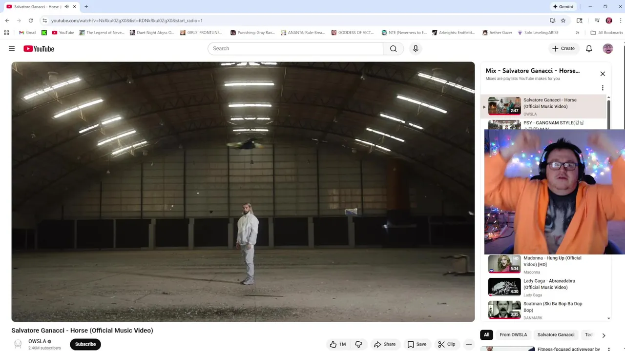Click the video player to pause
This screenshot has width=625, height=351.
243,192
